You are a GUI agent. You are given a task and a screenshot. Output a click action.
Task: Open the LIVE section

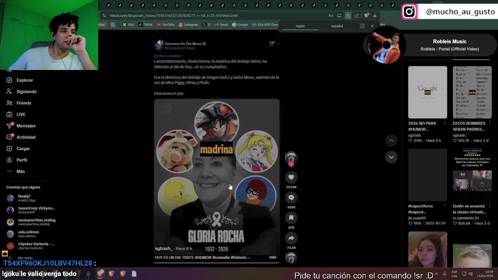tap(16, 114)
